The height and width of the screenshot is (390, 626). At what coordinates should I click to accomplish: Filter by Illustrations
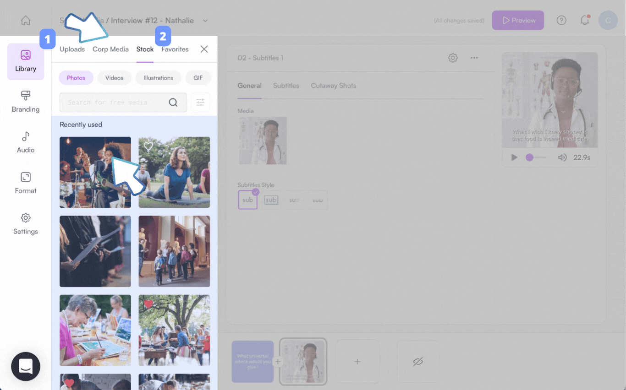click(x=158, y=78)
